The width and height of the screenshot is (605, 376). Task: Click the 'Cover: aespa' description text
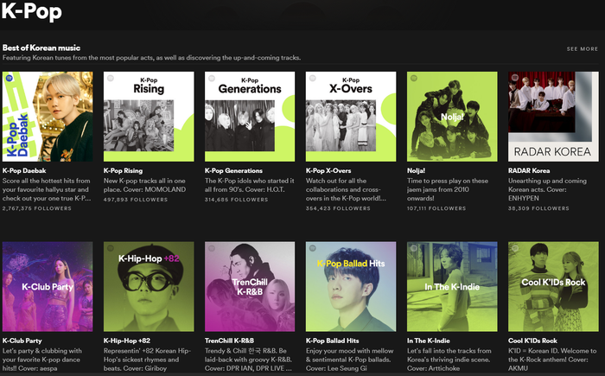tap(37, 368)
